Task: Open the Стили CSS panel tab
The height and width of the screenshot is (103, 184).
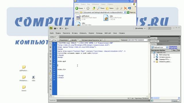Action: (155, 41)
